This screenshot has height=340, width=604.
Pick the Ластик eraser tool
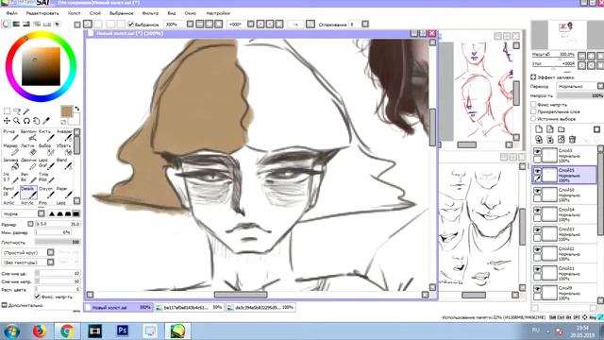coord(28,149)
